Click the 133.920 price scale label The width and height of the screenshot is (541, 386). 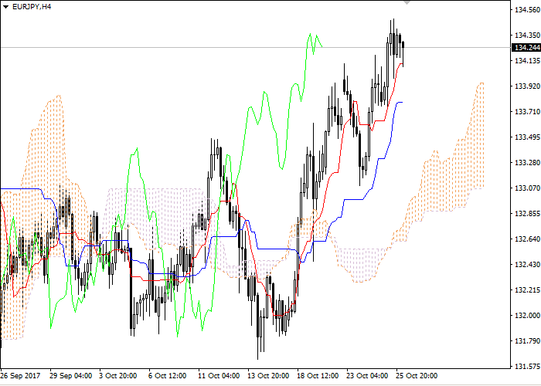pos(527,86)
